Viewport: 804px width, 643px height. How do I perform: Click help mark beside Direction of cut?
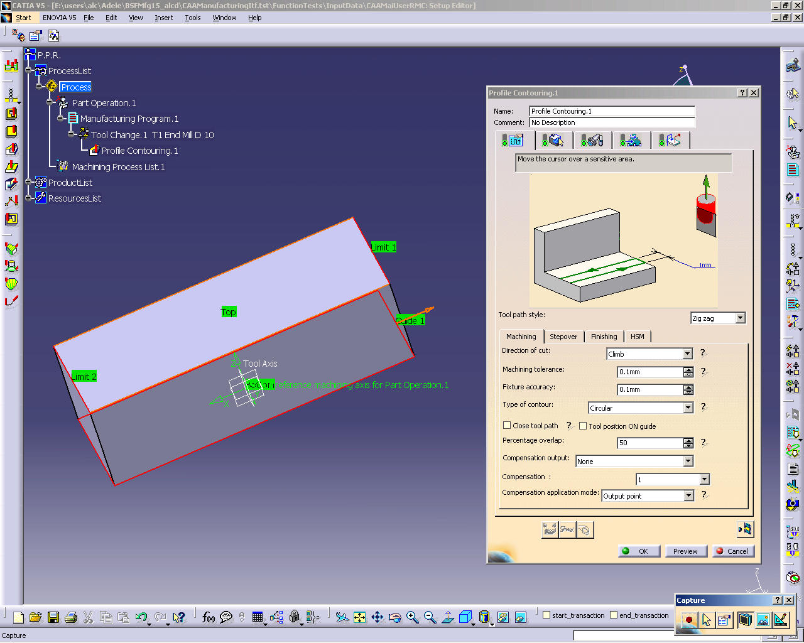pos(703,353)
